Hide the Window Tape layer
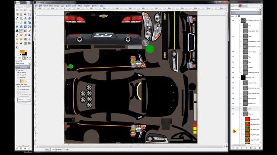Viewport: 277px width, 155px height. pos(233,83)
